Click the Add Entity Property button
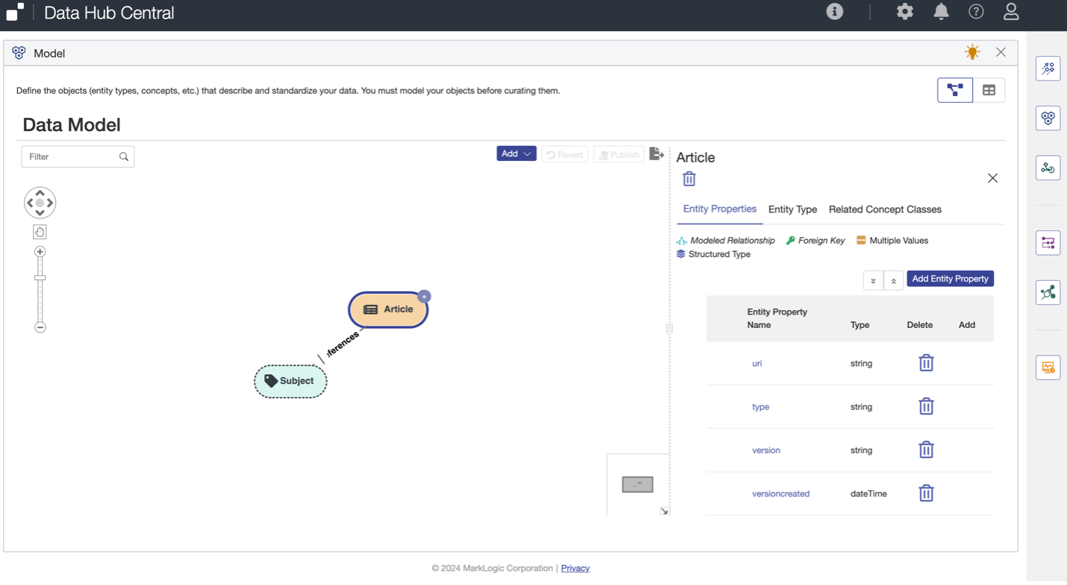This screenshot has width=1067, height=585. (x=950, y=279)
